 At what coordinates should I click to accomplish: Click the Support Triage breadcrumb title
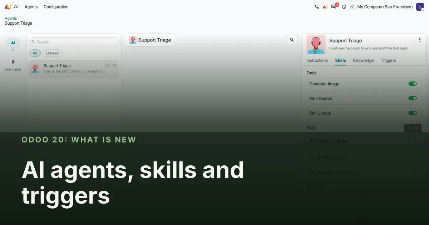pyautogui.click(x=19, y=23)
